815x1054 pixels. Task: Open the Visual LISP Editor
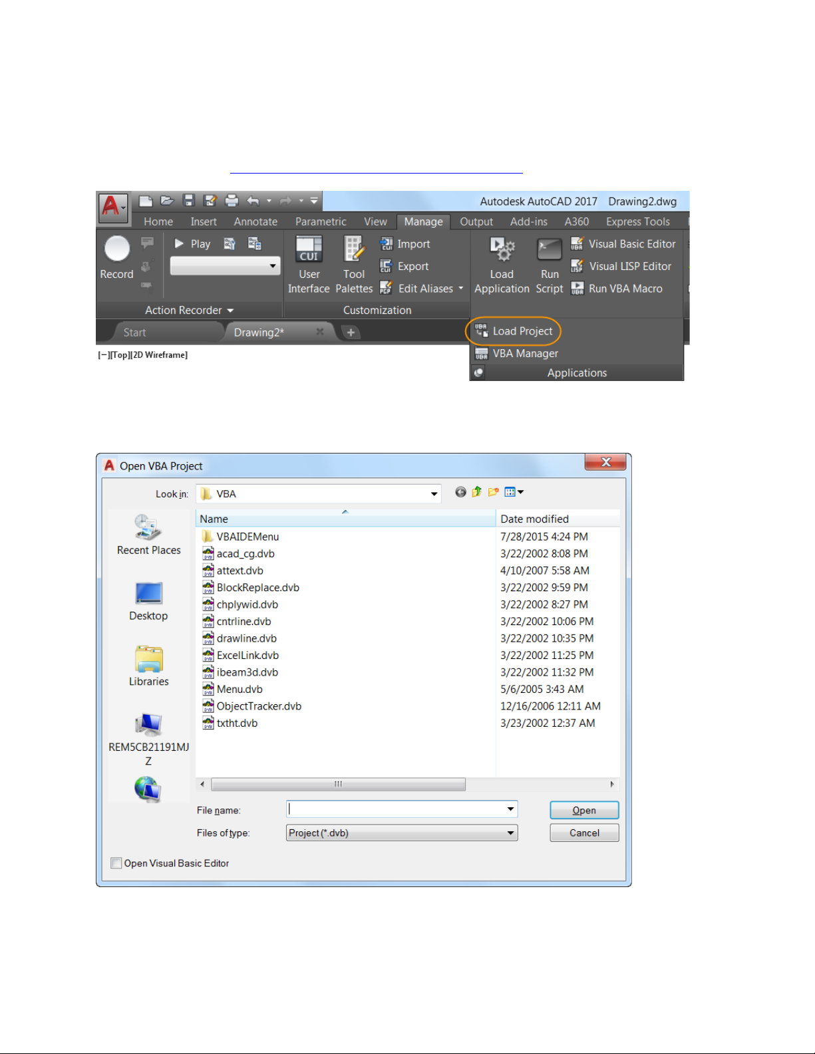621,266
